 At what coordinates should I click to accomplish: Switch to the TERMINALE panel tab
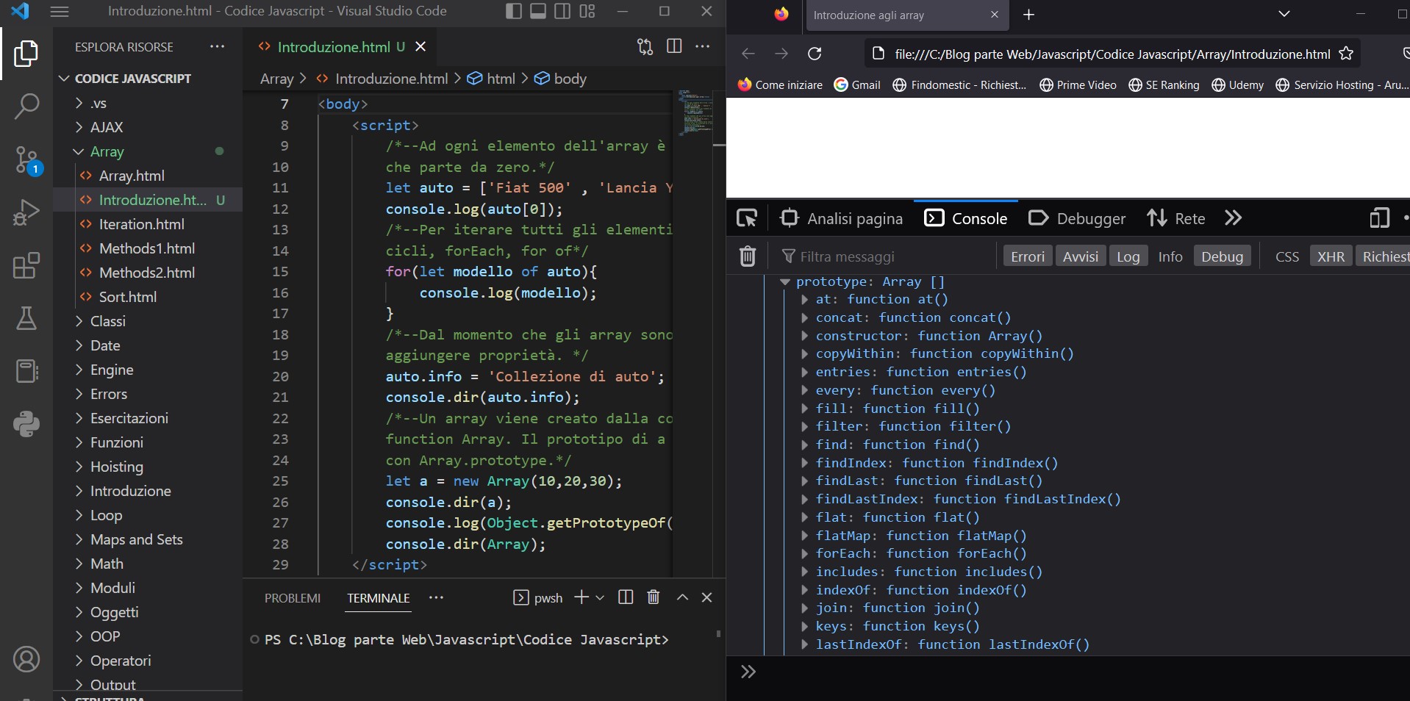click(x=379, y=598)
